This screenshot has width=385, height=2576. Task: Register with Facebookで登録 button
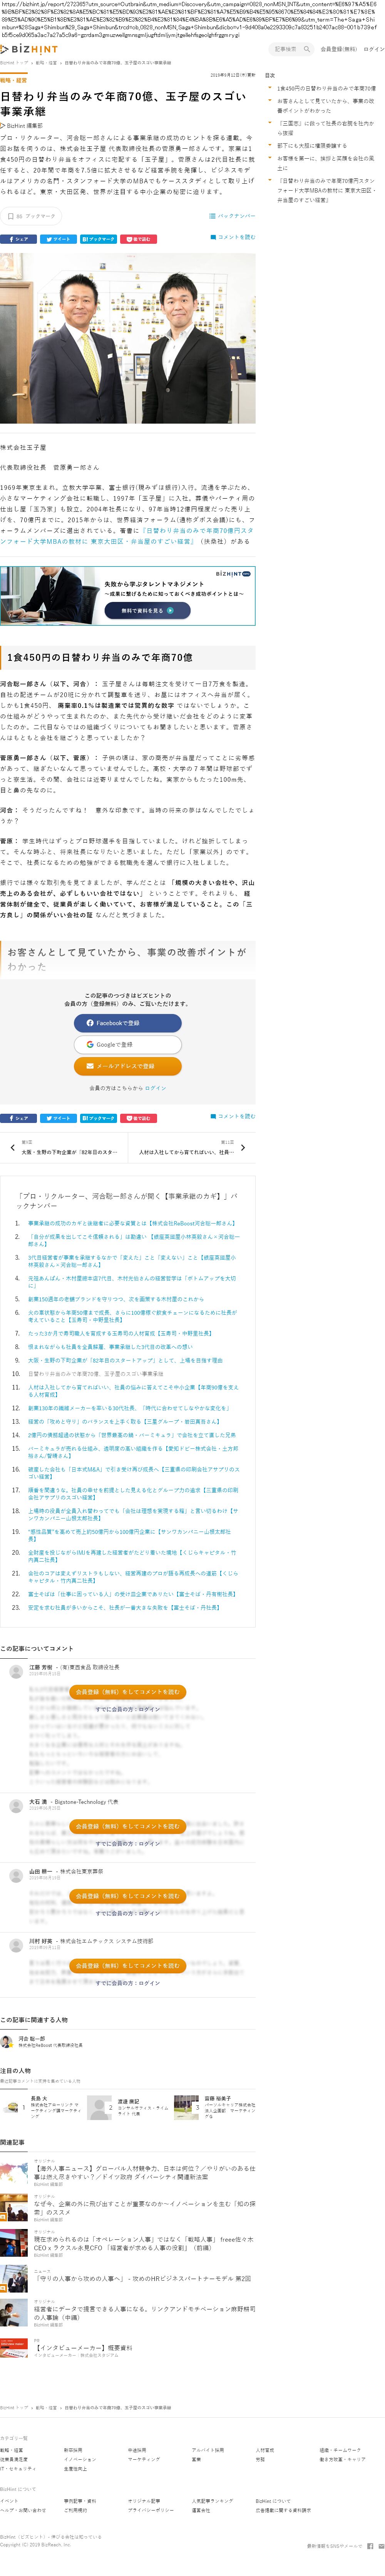[127, 1023]
